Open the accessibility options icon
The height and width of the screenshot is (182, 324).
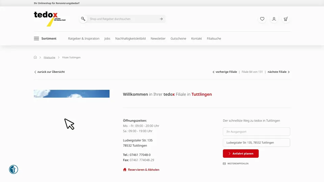coord(13,170)
